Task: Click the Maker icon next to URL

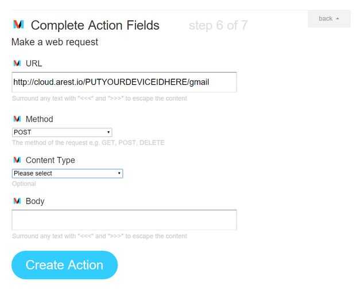Action: pos(17,63)
